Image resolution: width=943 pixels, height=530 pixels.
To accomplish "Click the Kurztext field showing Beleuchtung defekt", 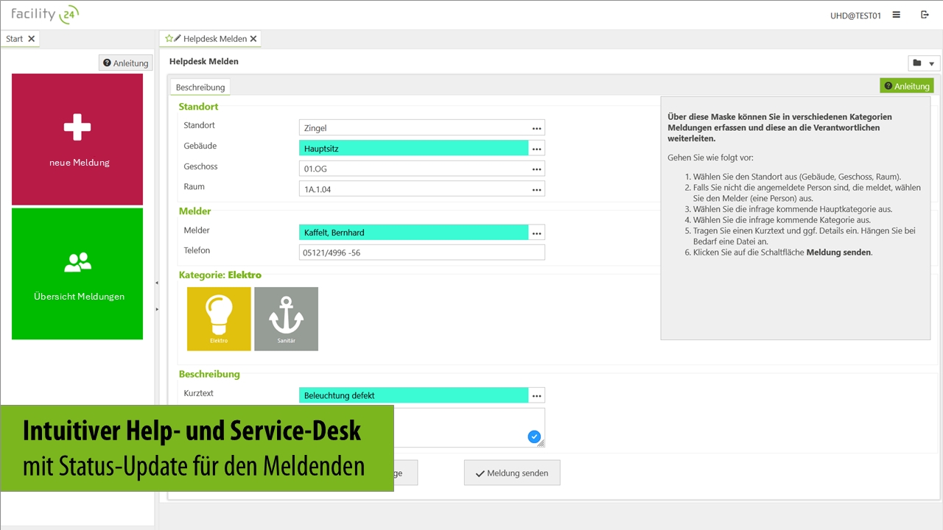I will [414, 395].
